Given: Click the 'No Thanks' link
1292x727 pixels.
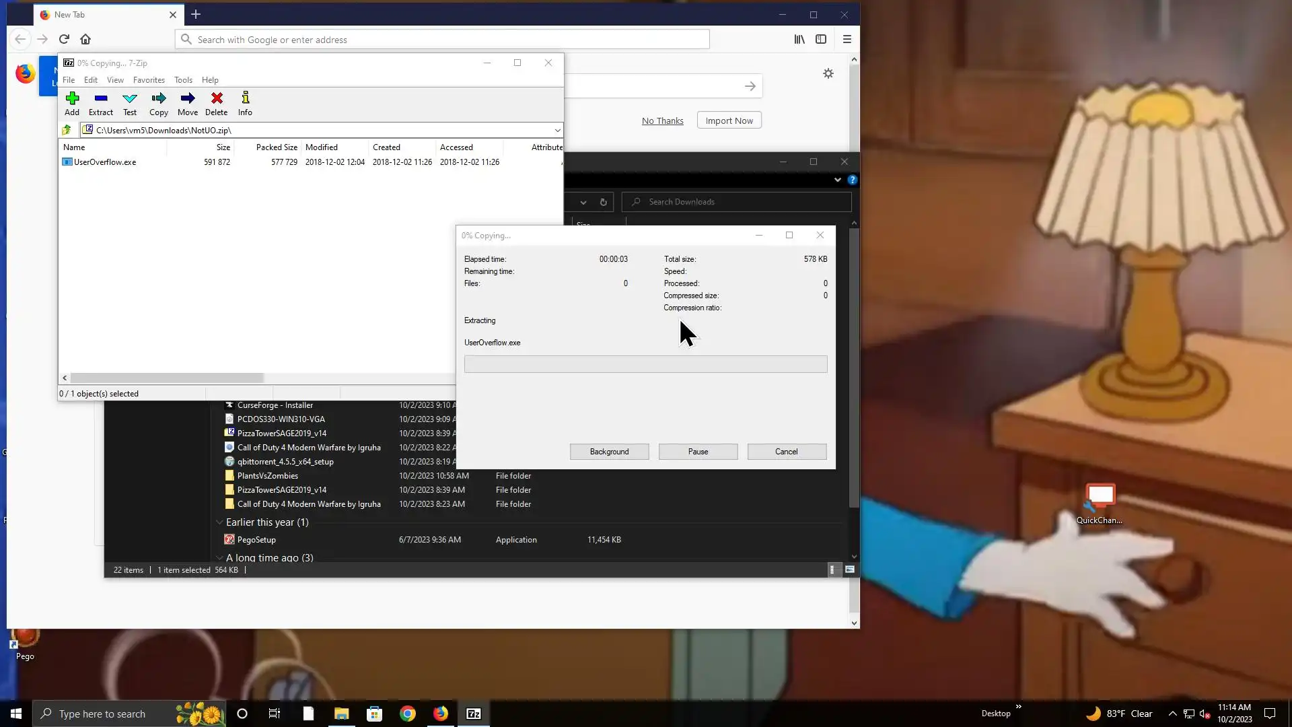Looking at the screenshot, I should tap(662, 120).
